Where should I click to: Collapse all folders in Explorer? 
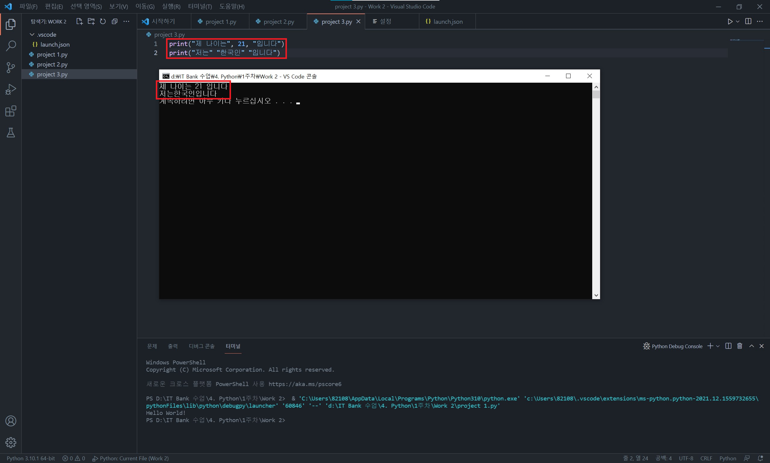115,22
